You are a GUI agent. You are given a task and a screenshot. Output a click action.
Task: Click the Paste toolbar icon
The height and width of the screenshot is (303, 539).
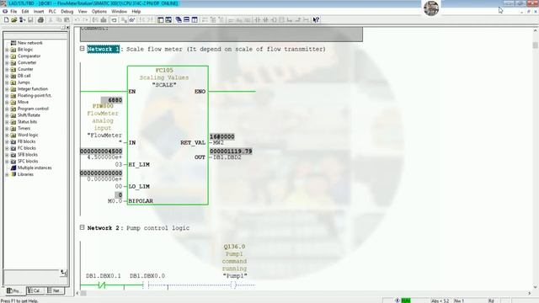67,20
